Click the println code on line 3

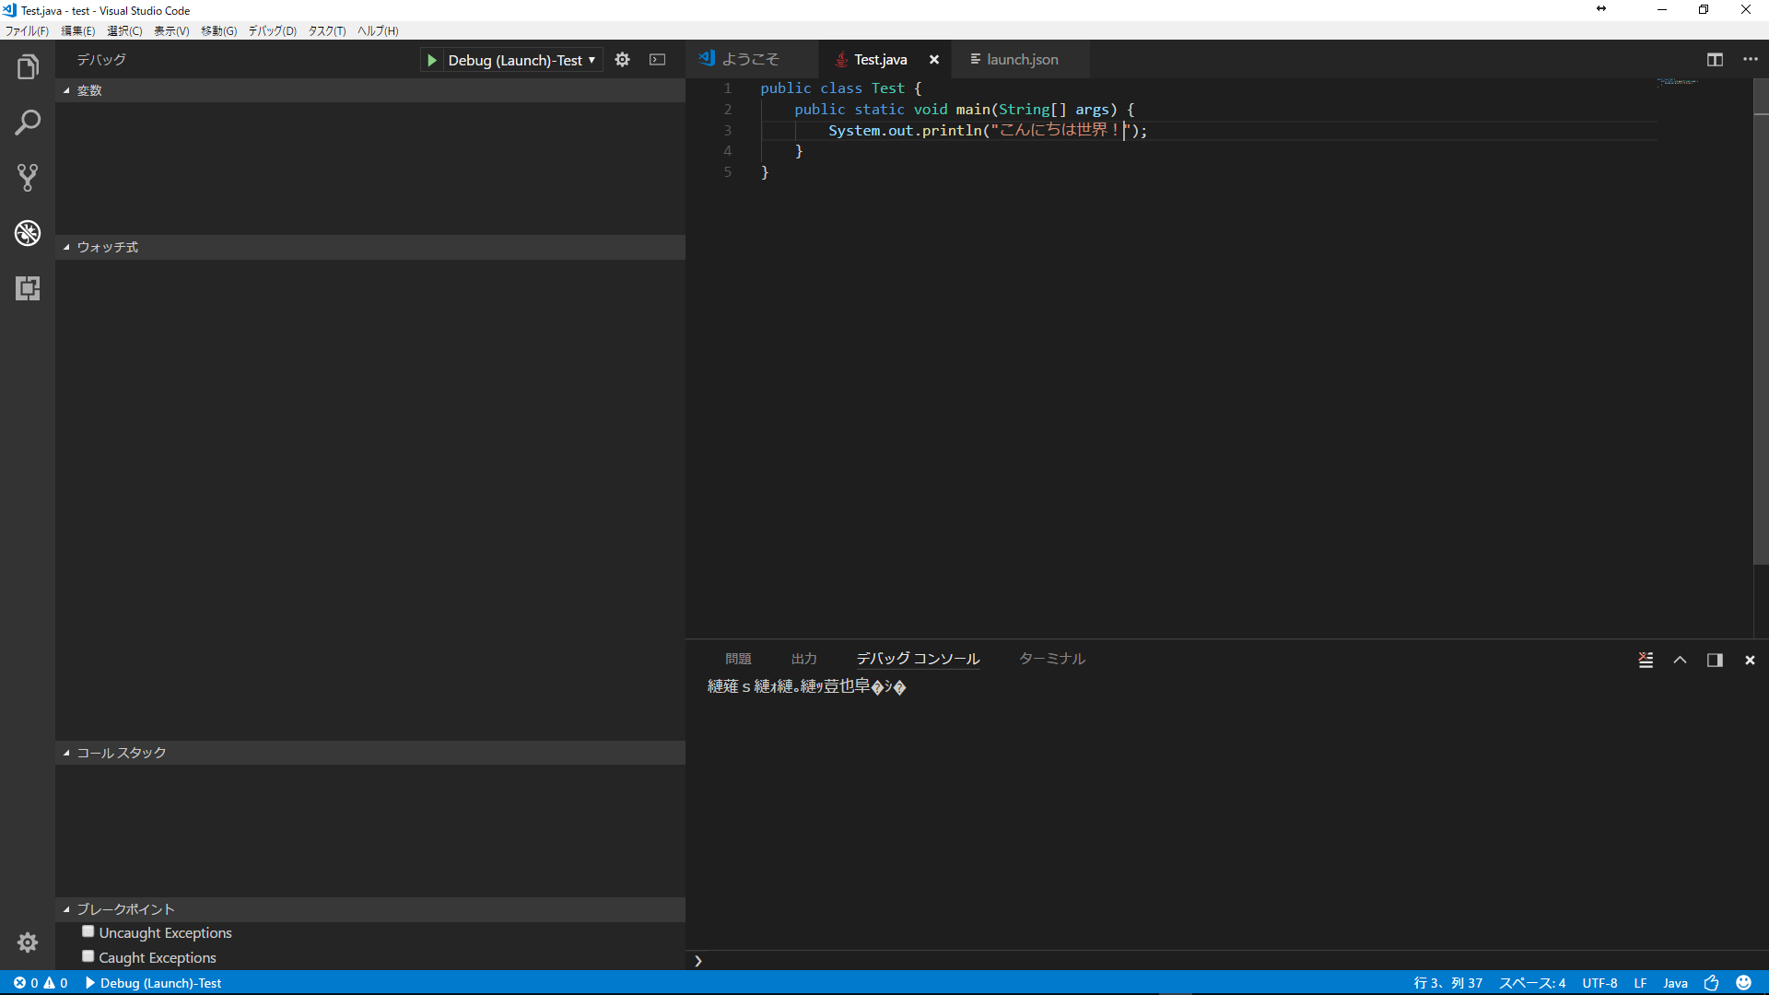tap(988, 131)
